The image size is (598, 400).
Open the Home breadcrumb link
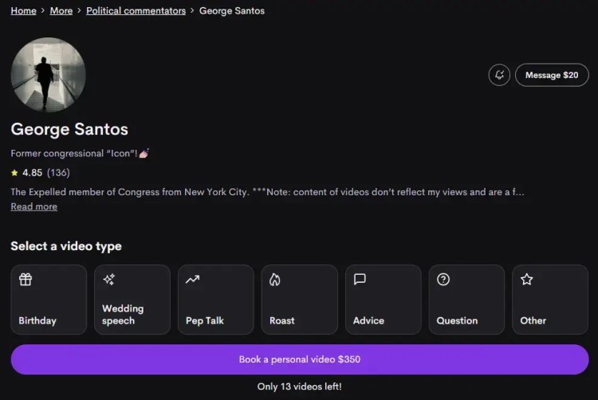click(x=23, y=11)
